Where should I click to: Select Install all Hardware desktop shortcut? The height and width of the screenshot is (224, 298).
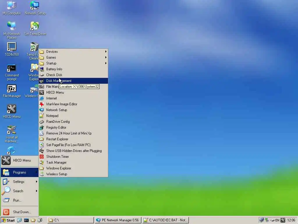click(12, 134)
